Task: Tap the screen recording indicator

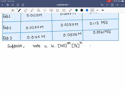Action: (109, 1)
